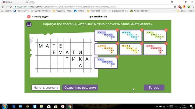This screenshot has height=109, width=195.
Task: Open the часы поштучно bookmark
Action: (x=21, y=11)
